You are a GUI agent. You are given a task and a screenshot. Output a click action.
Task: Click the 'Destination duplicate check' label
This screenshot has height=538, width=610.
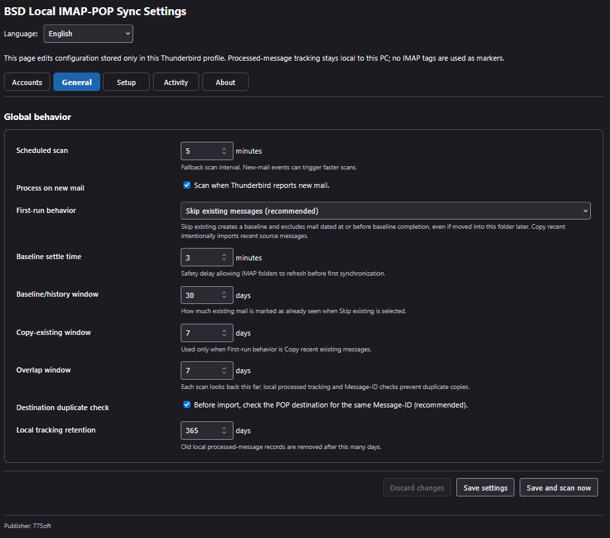(x=63, y=407)
